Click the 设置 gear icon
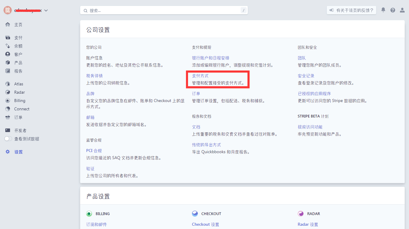Image resolution: width=409 pixels, height=229 pixels. tap(8, 152)
